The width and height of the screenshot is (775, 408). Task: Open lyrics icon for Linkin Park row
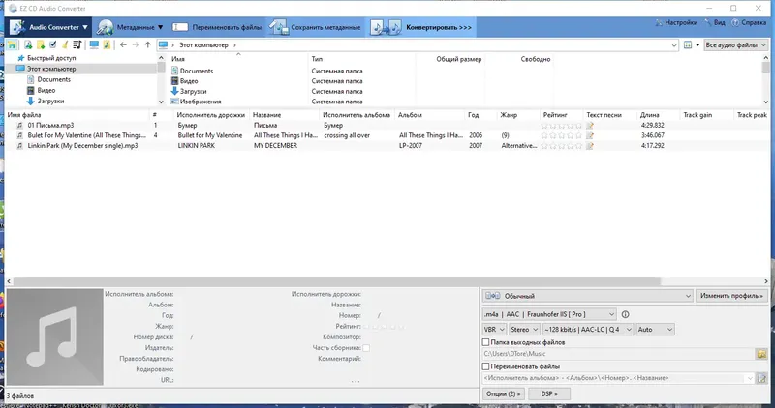coord(590,146)
